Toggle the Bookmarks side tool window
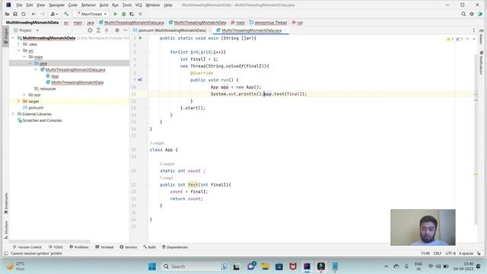487x274 pixels. pos(6,203)
